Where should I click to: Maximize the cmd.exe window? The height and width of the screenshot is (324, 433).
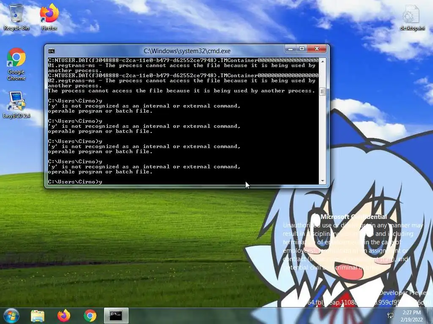coord(301,49)
